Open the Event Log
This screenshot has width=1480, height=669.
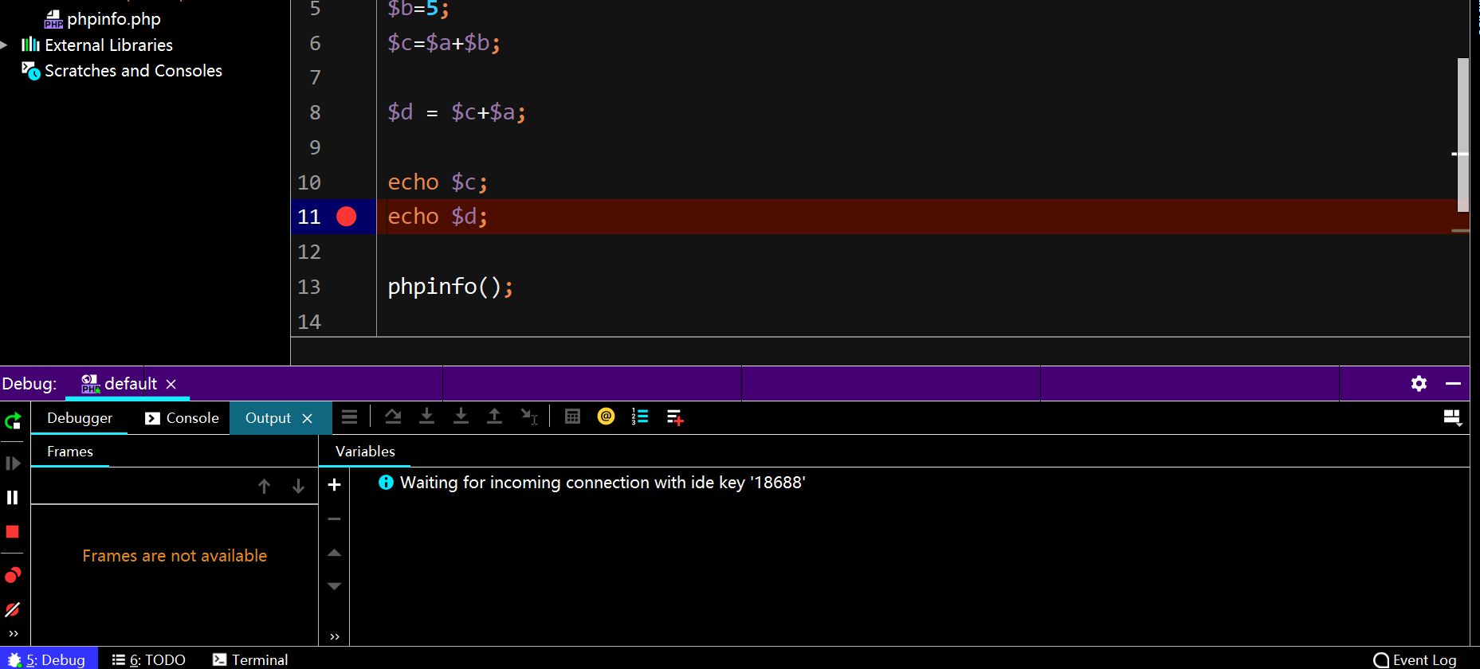tap(1415, 659)
